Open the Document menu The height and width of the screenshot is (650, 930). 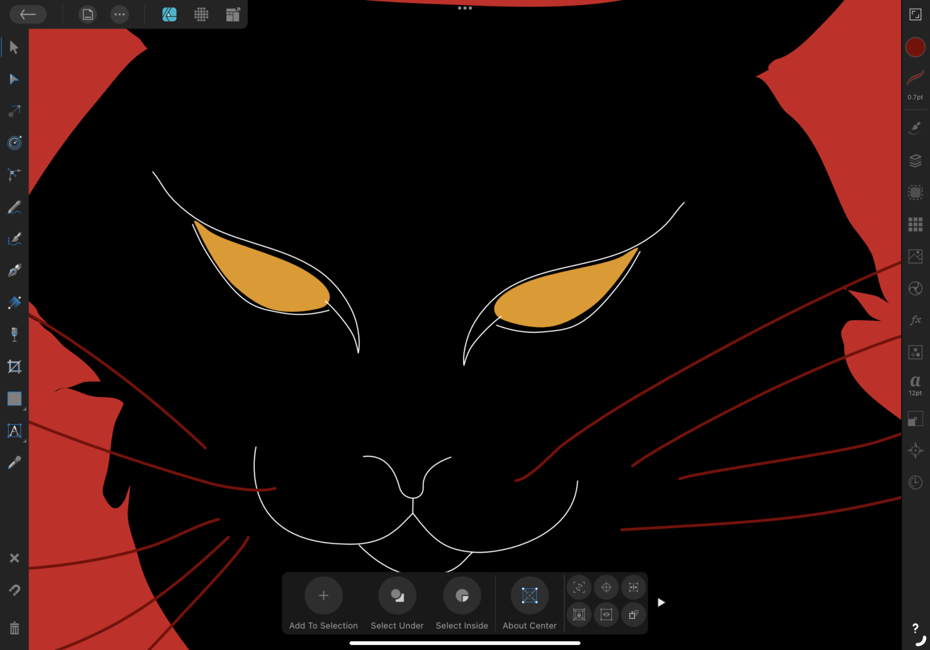tap(88, 14)
